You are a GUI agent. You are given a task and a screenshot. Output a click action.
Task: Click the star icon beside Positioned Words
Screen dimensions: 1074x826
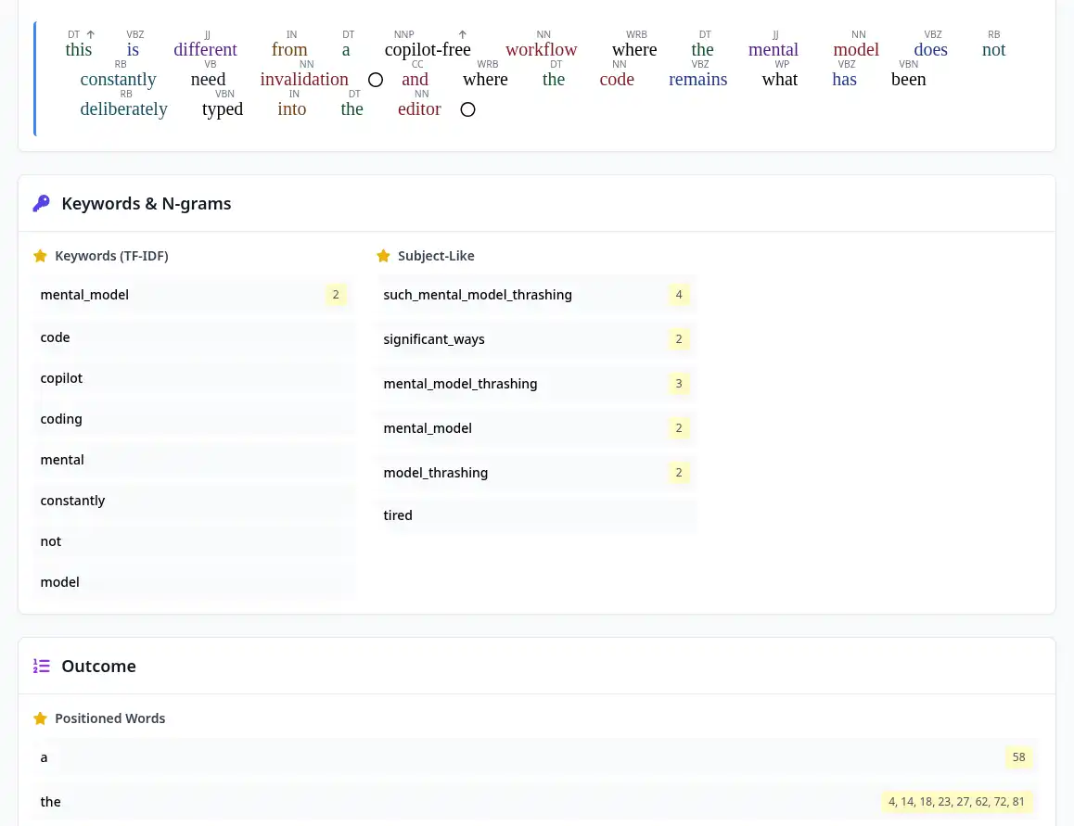pos(40,718)
